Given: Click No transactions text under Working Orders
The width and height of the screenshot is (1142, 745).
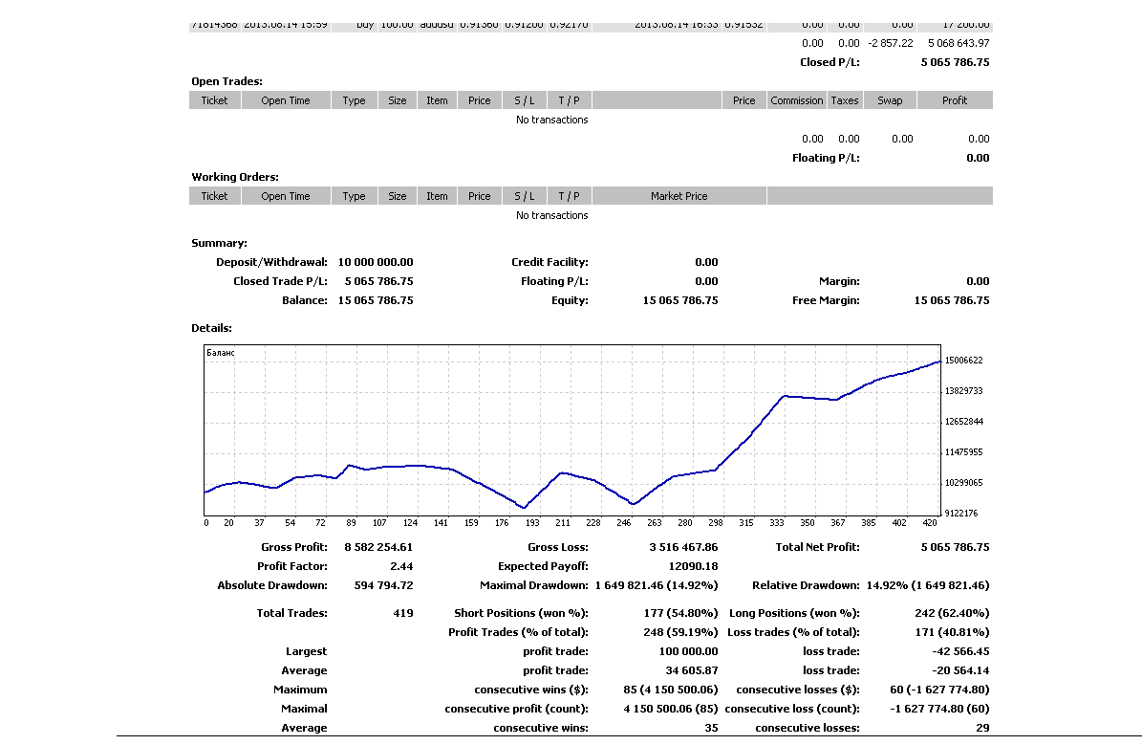Looking at the screenshot, I should point(552,215).
